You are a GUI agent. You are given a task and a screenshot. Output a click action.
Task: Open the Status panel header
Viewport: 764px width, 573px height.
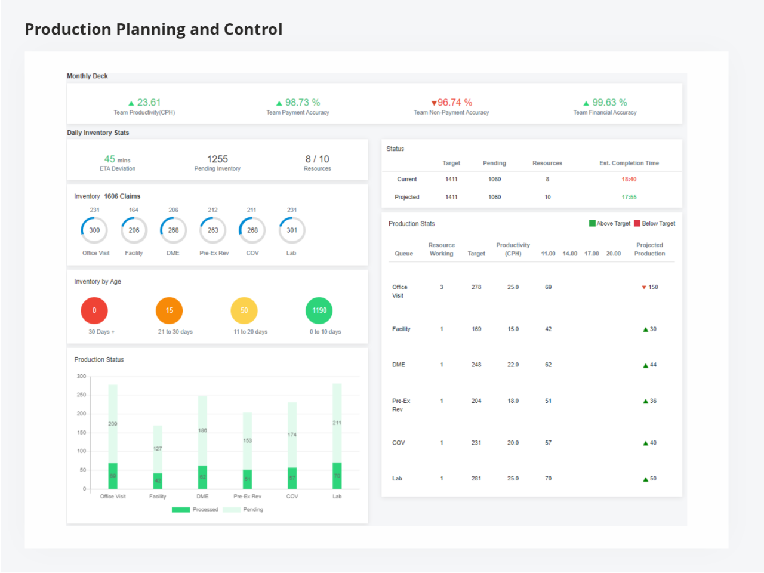[395, 149]
